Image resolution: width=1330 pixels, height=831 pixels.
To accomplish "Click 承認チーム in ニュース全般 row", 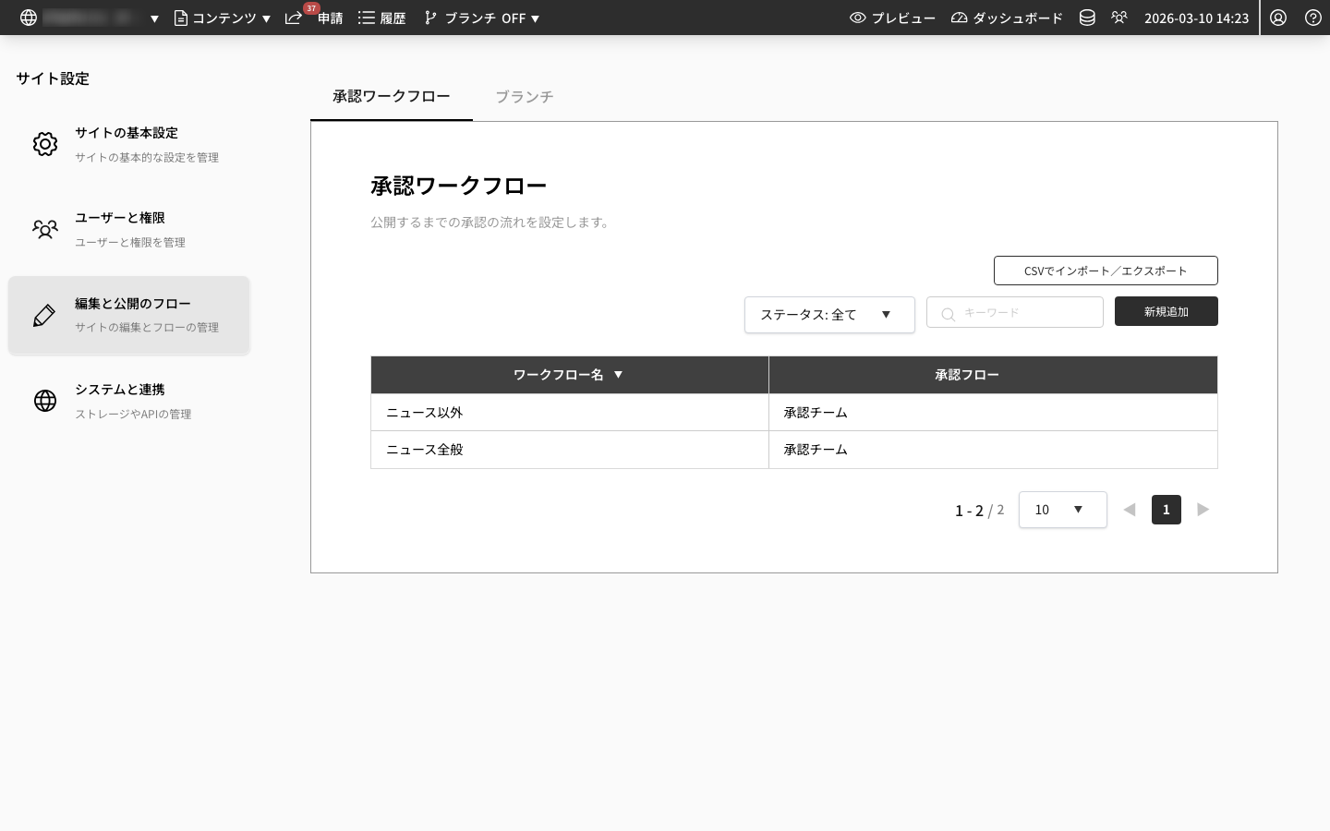I will pyautogui.click(x=816, y=450).
